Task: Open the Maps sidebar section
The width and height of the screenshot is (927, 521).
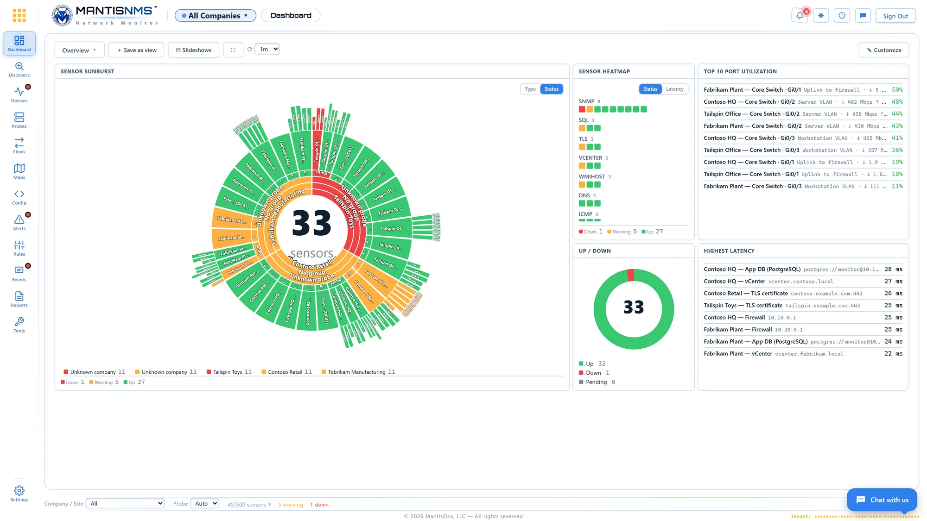Action: pos(19,171)
